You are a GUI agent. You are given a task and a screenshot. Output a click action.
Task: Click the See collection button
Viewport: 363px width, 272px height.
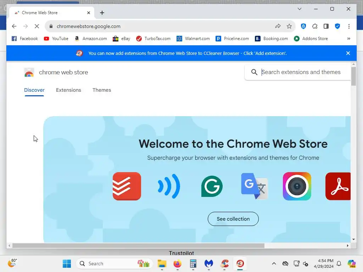point(233,219)
